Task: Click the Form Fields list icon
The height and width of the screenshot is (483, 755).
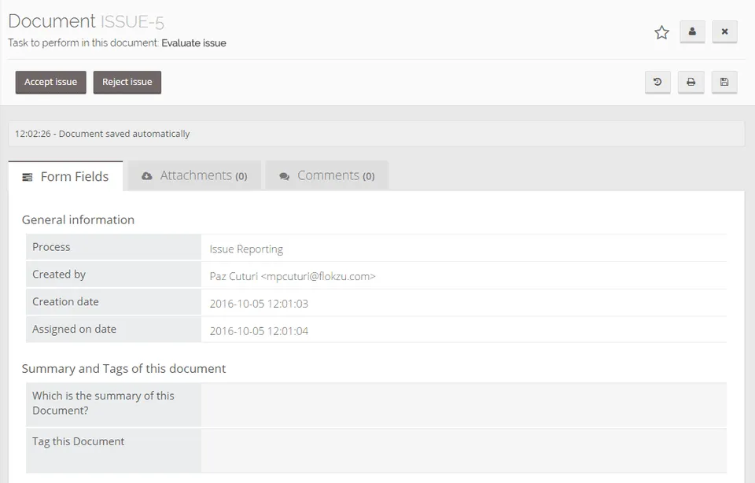Action: (28, 177)
